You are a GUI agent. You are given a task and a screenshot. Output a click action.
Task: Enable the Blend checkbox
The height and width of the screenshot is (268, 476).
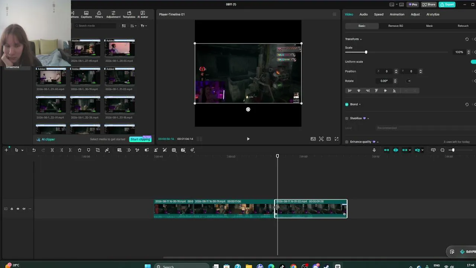pos(347,105)
